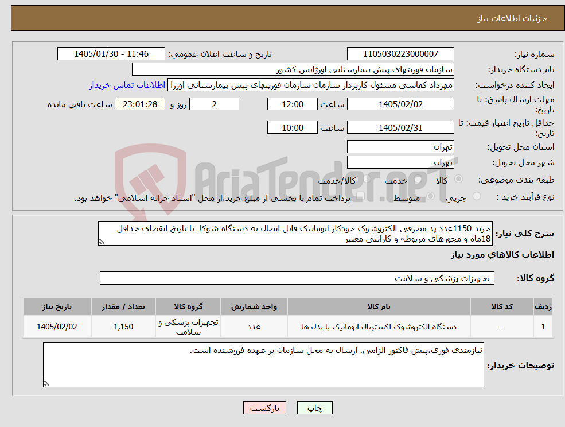Click the quantity cell 1,150
565x427 pixels.
(123, 327)
